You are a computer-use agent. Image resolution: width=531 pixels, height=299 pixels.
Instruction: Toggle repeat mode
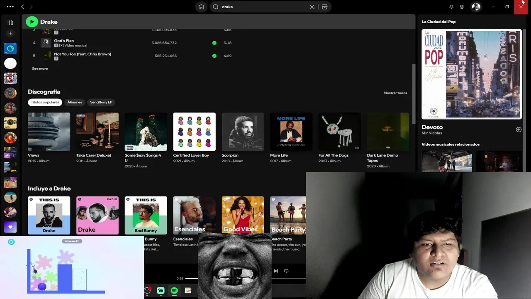click(286, 271)
